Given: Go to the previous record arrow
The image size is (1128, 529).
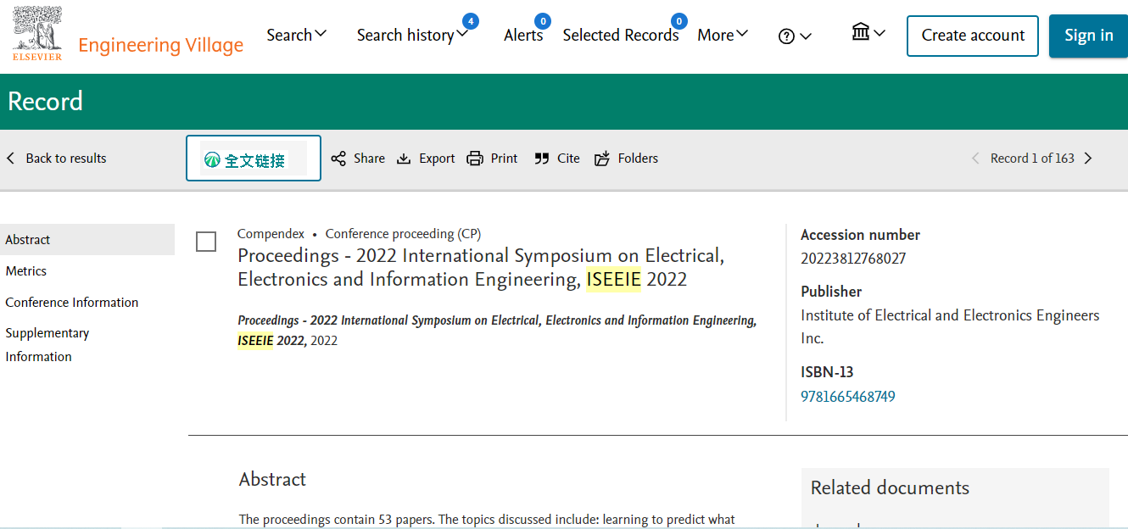Looking at the screenshot, I should coord(975,159).
